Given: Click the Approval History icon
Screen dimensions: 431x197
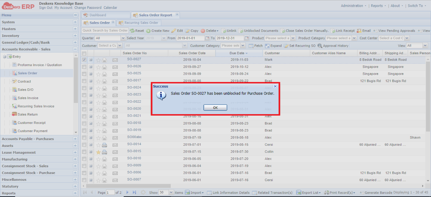Looking at the screenshot, I should coord(320,46).
